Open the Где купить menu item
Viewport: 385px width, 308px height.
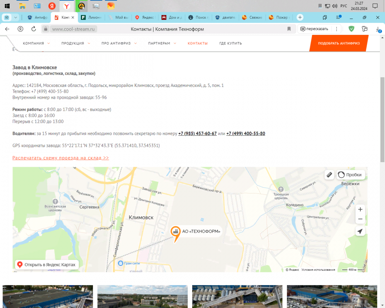tap(230, 43)
